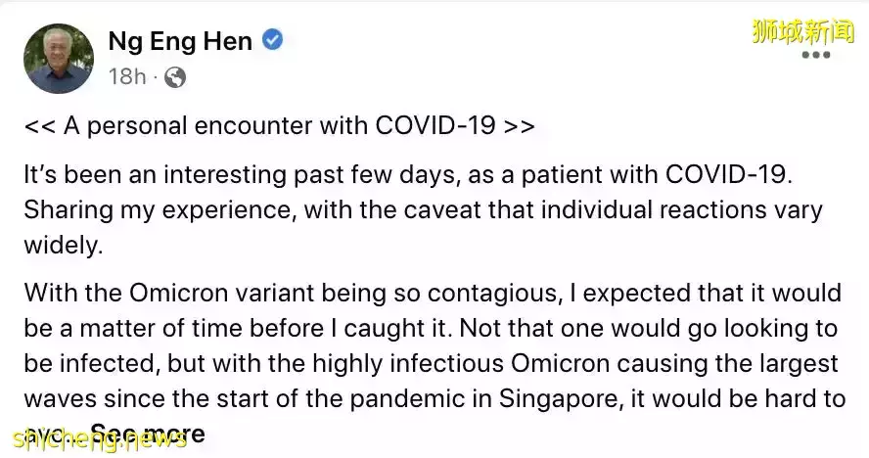The width and height of the screenshot is (869, 458).
Task: Click the blue verified badge icon
Action: (x=275, y=41)
